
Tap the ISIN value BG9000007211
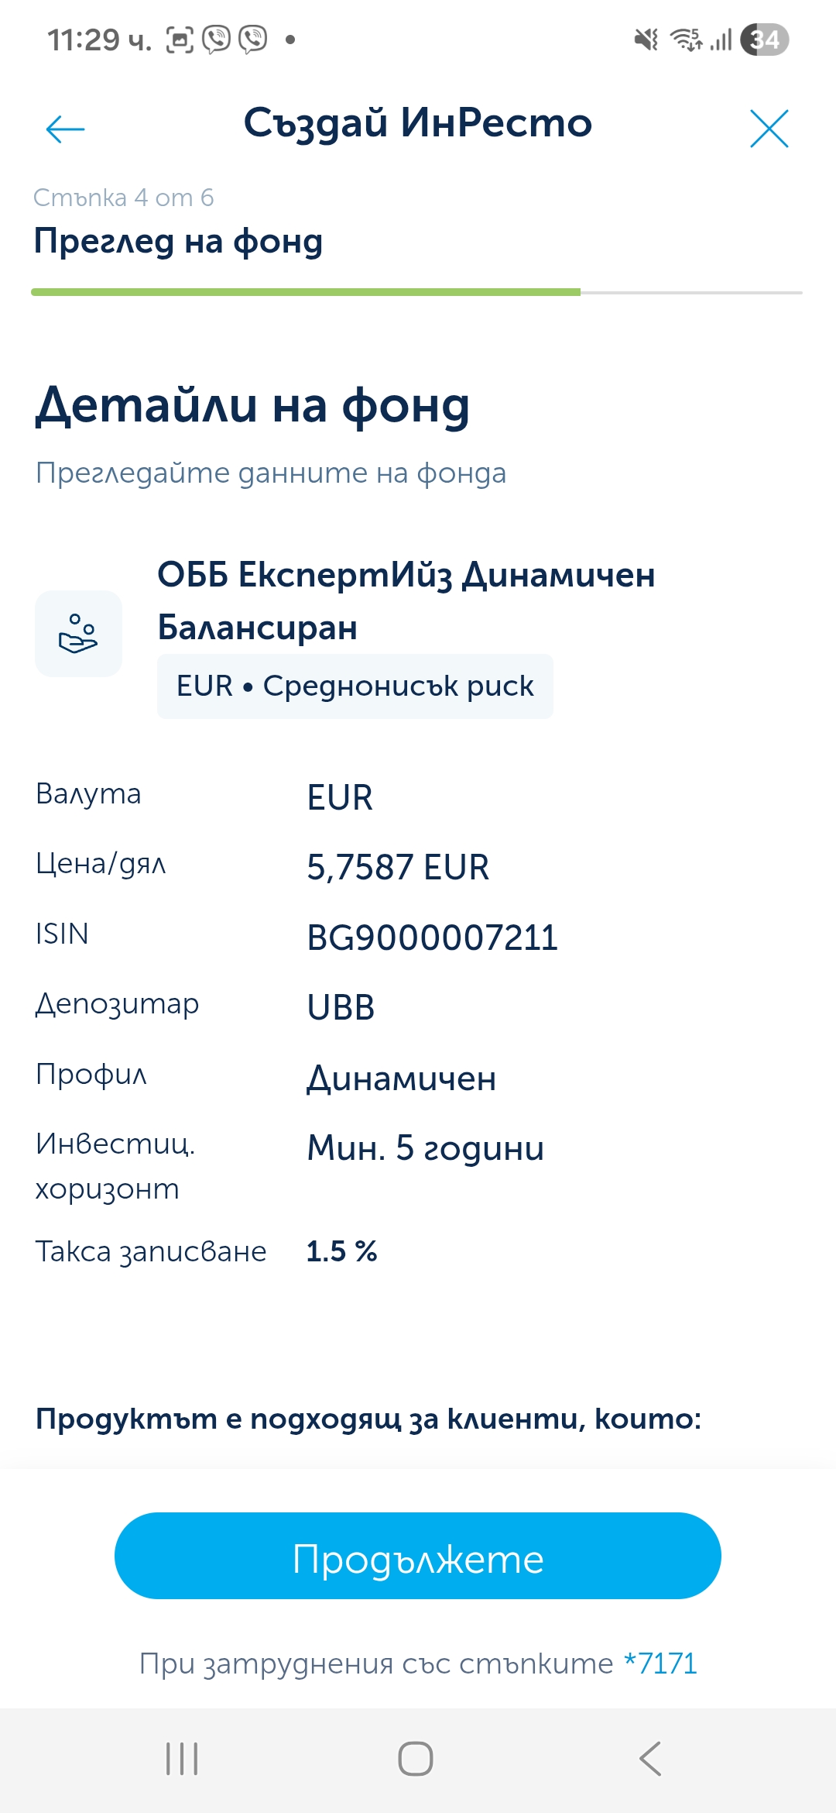click(432, 937)
